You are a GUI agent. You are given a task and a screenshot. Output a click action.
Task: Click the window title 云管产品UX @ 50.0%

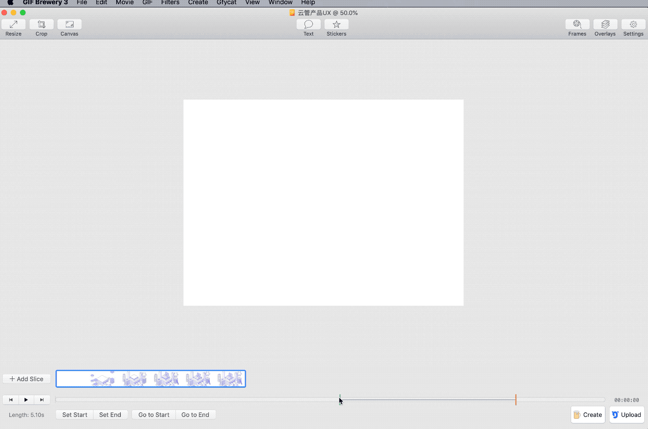[x=328, y=13]
